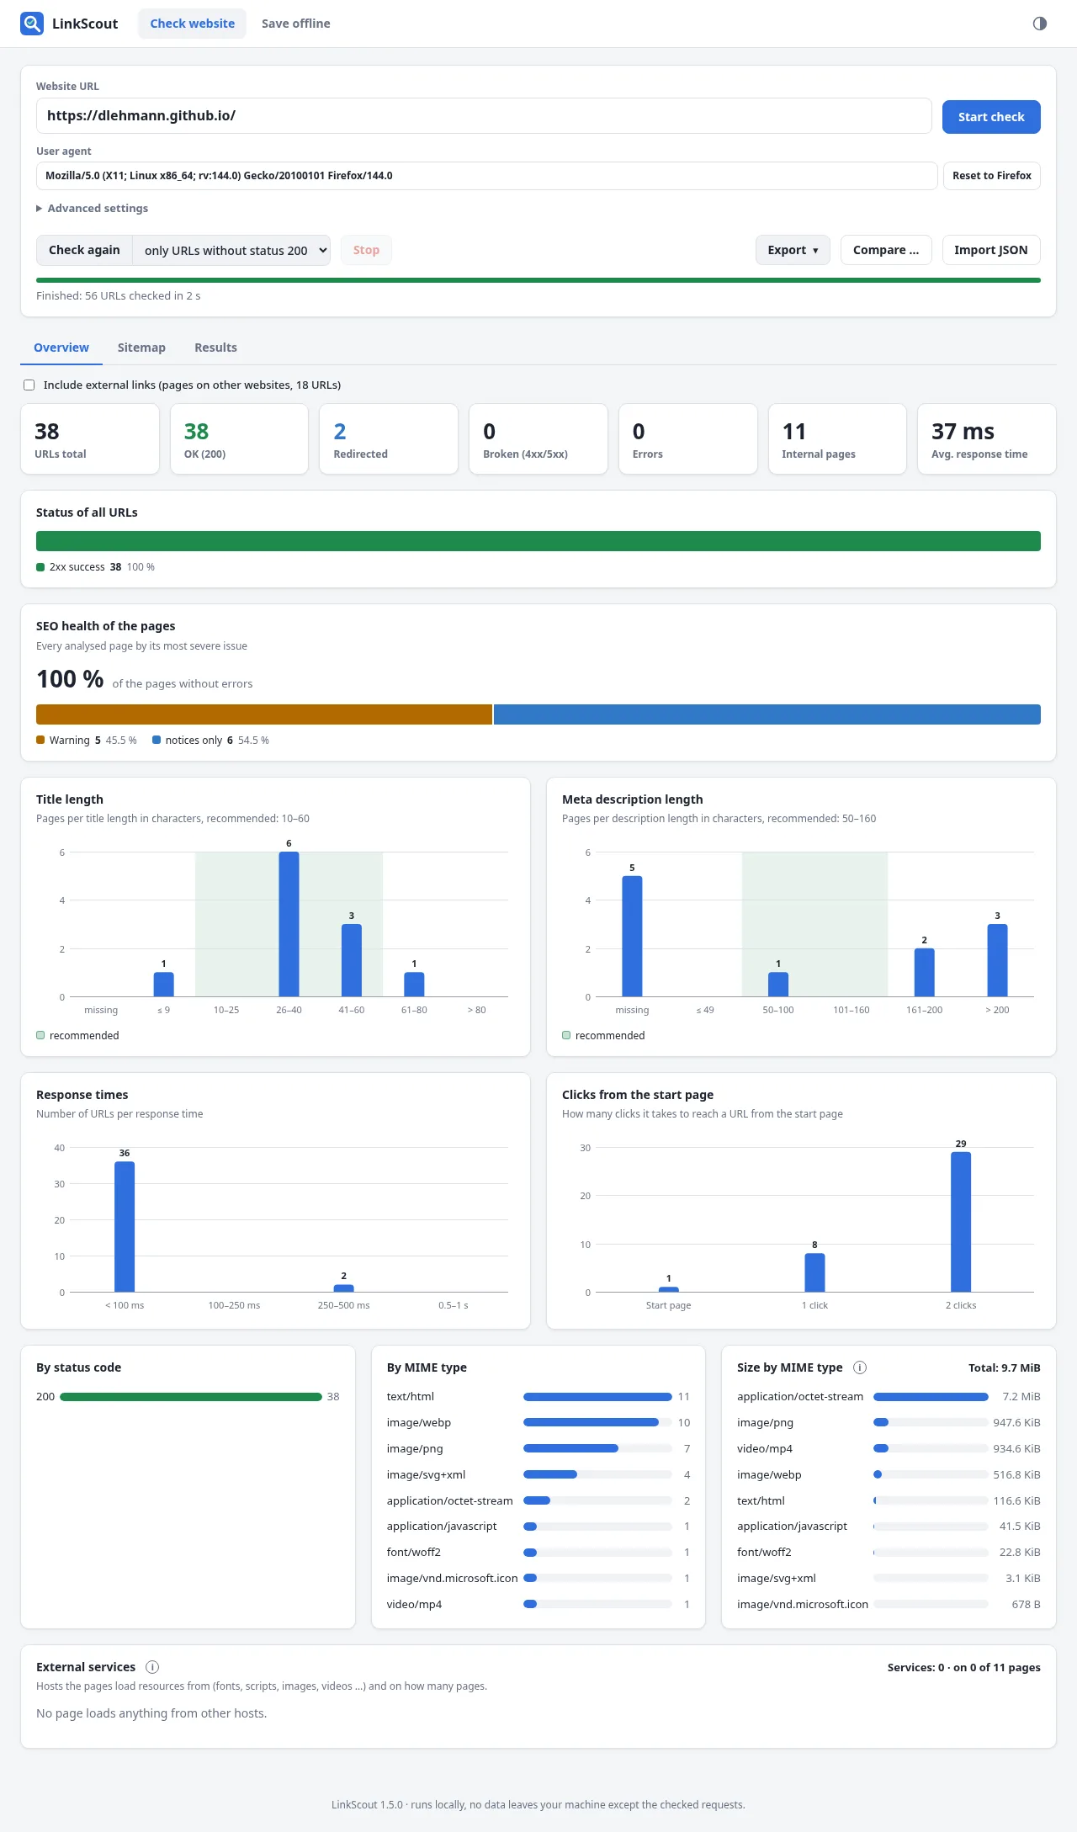This screenshot has width=1077, height=1832.
Task: Click the 2xx success legend entry
Action: tap(95, 567)
